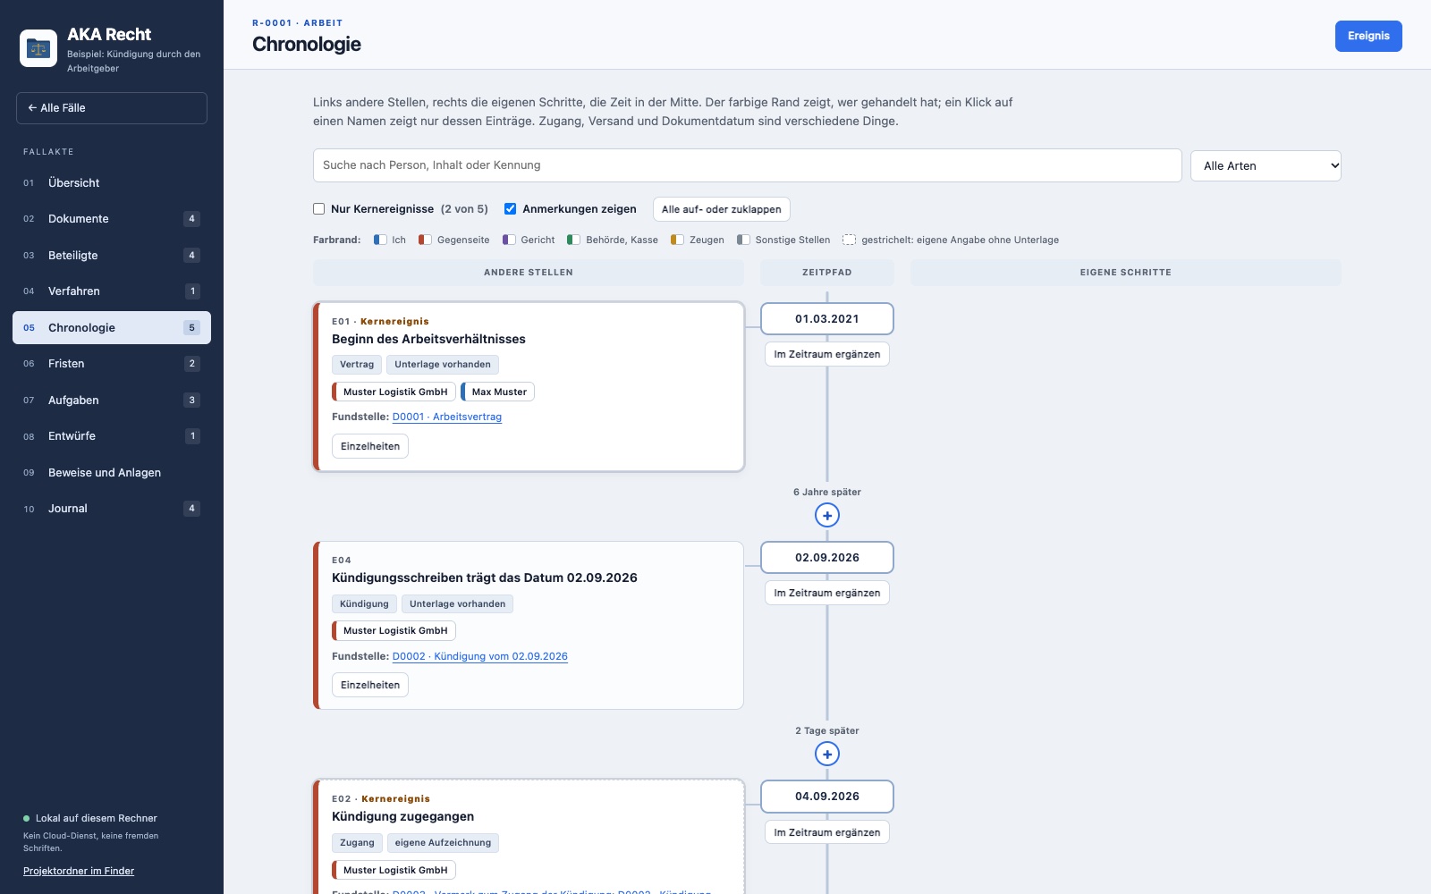1431x894 pixels.
Task: Click 'Im Zeitraum ergänzen' under 04.09.2026
Action: tap(827, 832)
